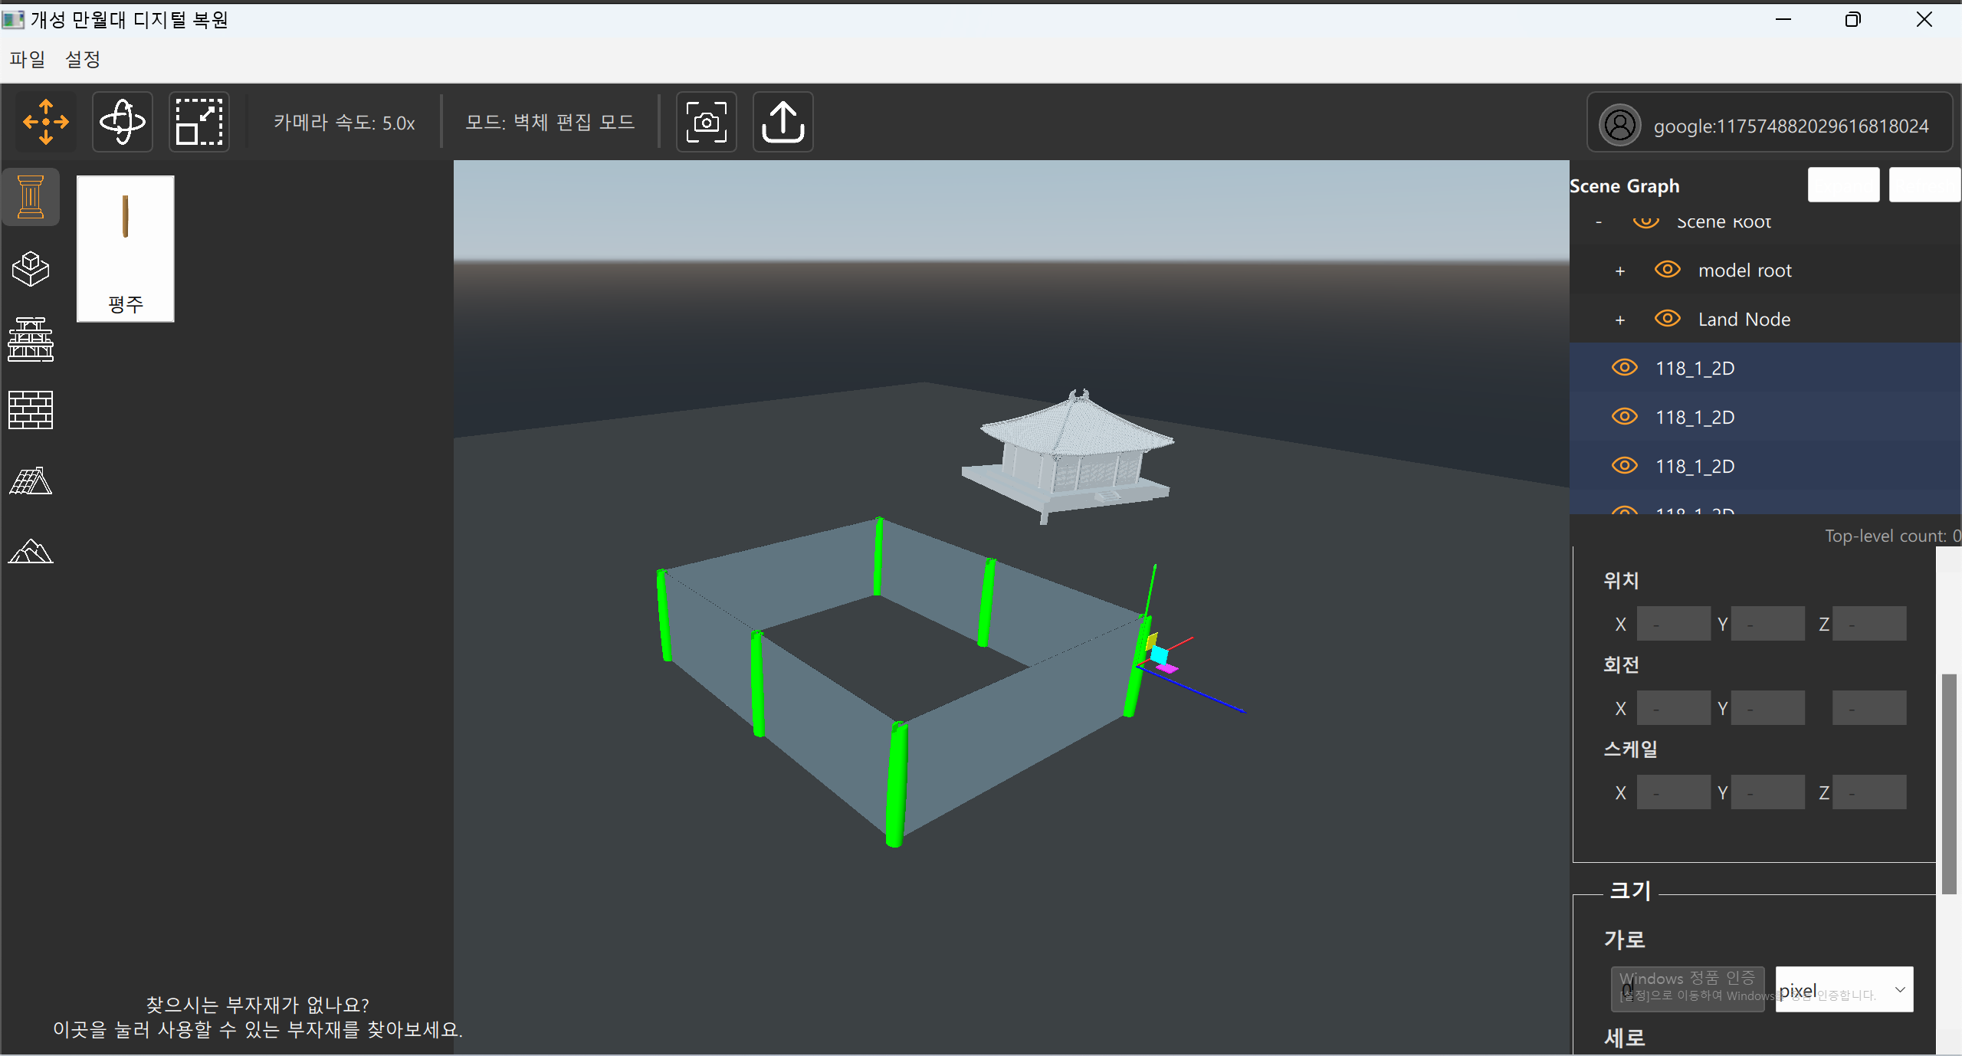Click the upload/export arrow icon

tap(783, 122)
